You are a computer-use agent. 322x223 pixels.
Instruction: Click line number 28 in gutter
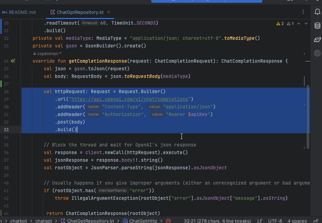tap(6, 92)
